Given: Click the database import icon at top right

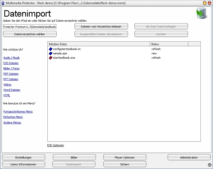Looking at the screenshot, I should pos(202,14).
